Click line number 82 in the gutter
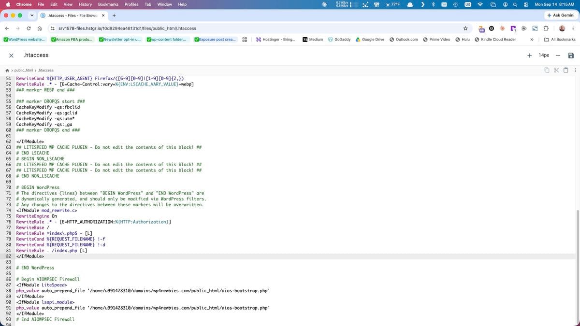 [x=9, y=256]
